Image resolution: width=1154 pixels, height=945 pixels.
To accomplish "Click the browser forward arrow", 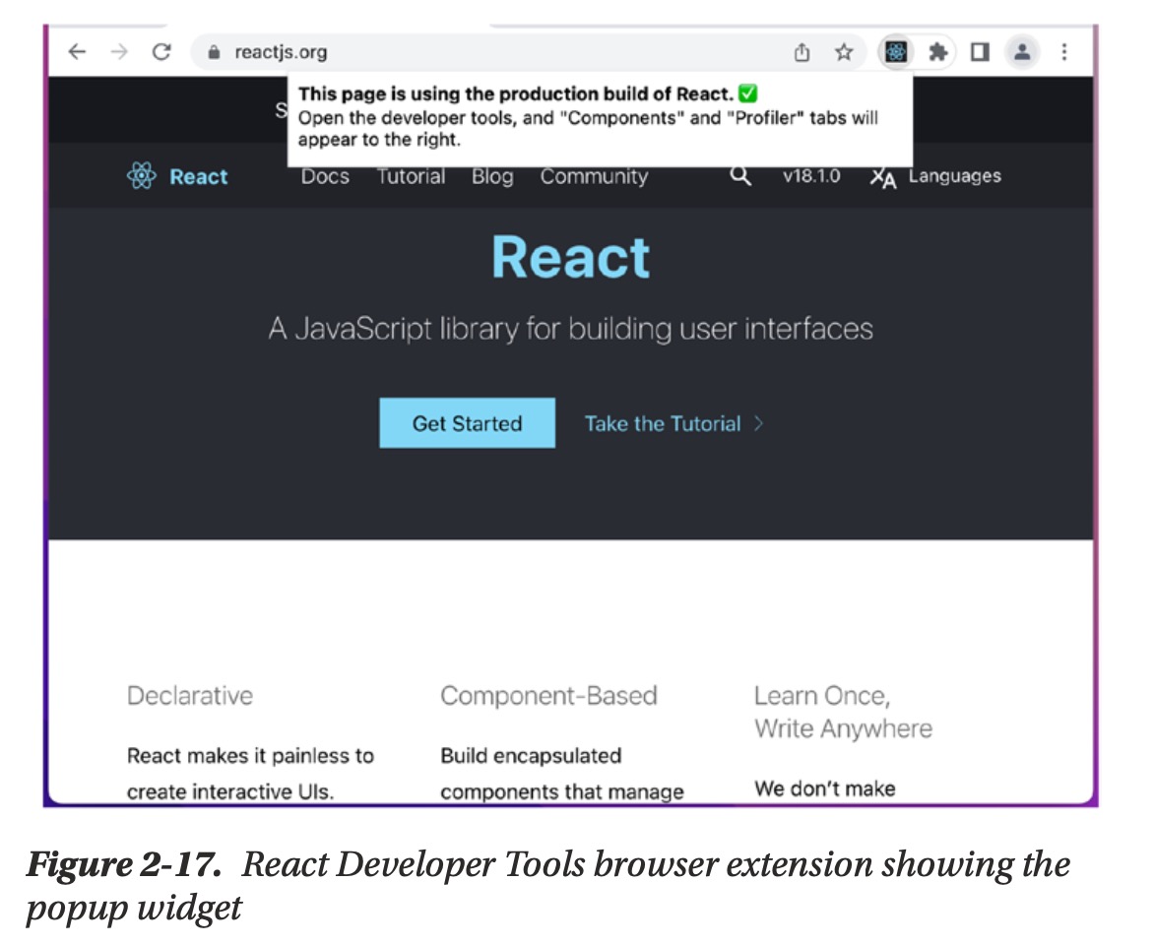I will [x=119, y=52].
